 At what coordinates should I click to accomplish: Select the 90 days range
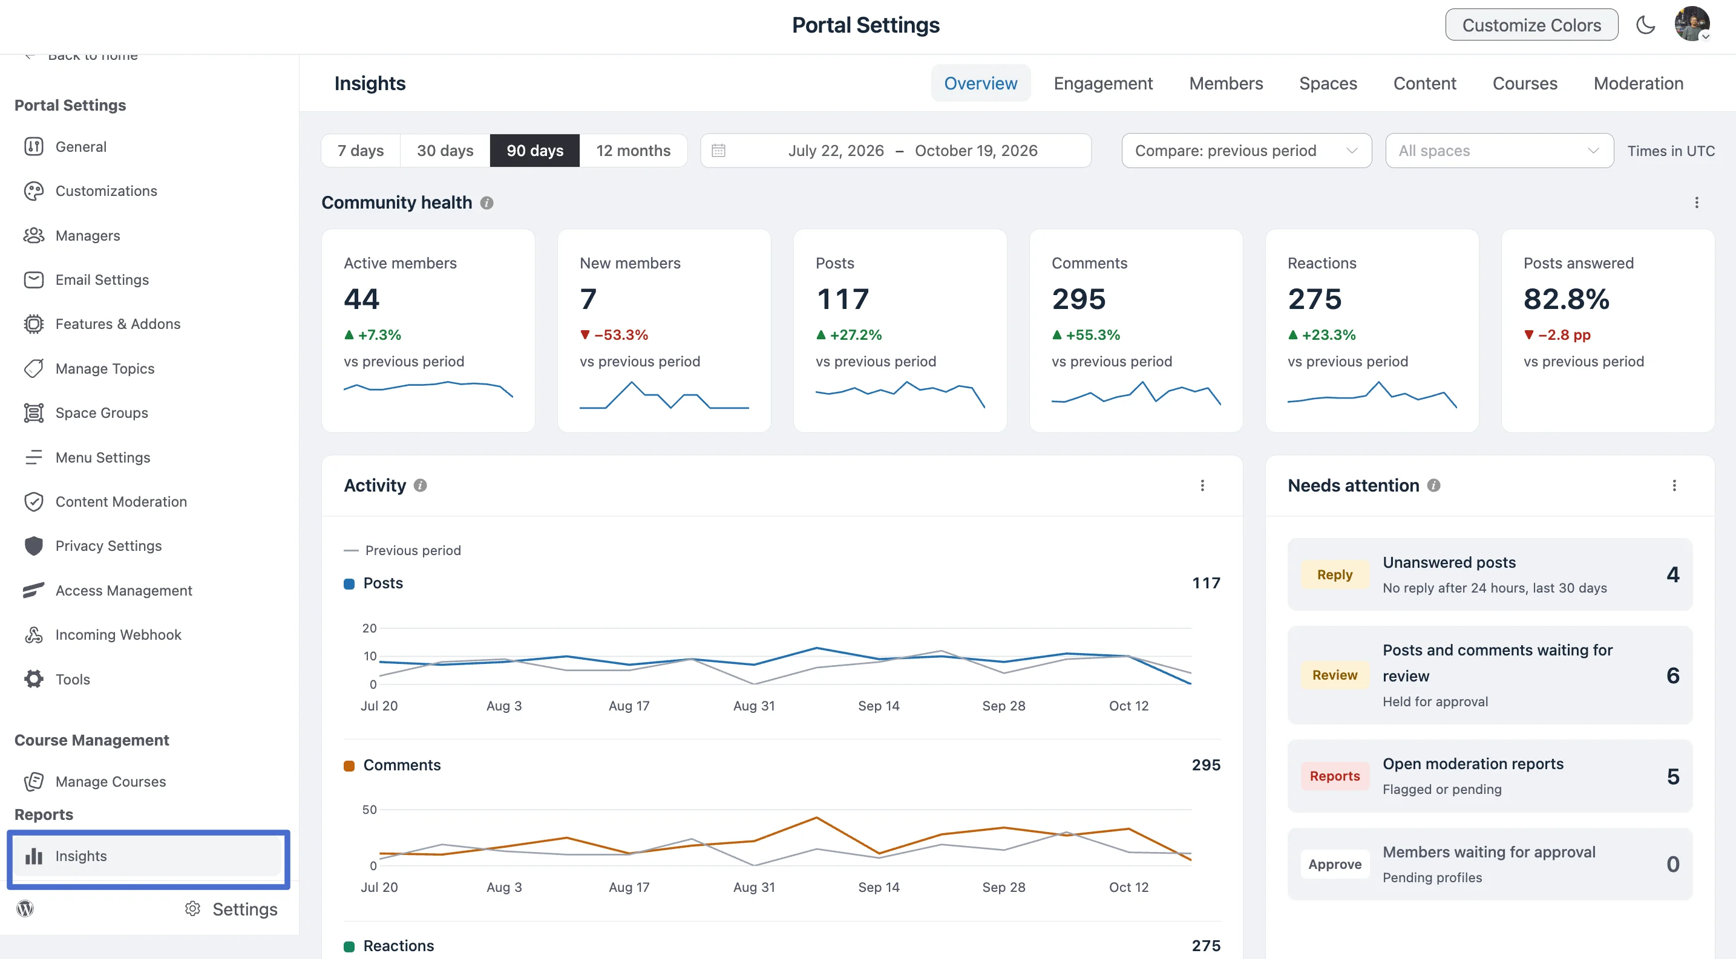(x=534, y=151)
